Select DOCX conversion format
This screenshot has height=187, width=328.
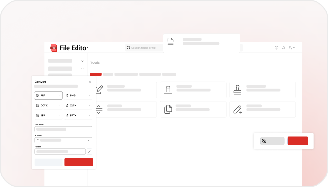[x=48, y=105]
